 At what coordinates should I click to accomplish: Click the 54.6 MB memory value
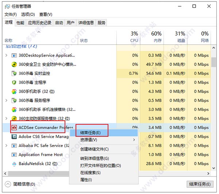pyautogui.click(x=154, y=73)
